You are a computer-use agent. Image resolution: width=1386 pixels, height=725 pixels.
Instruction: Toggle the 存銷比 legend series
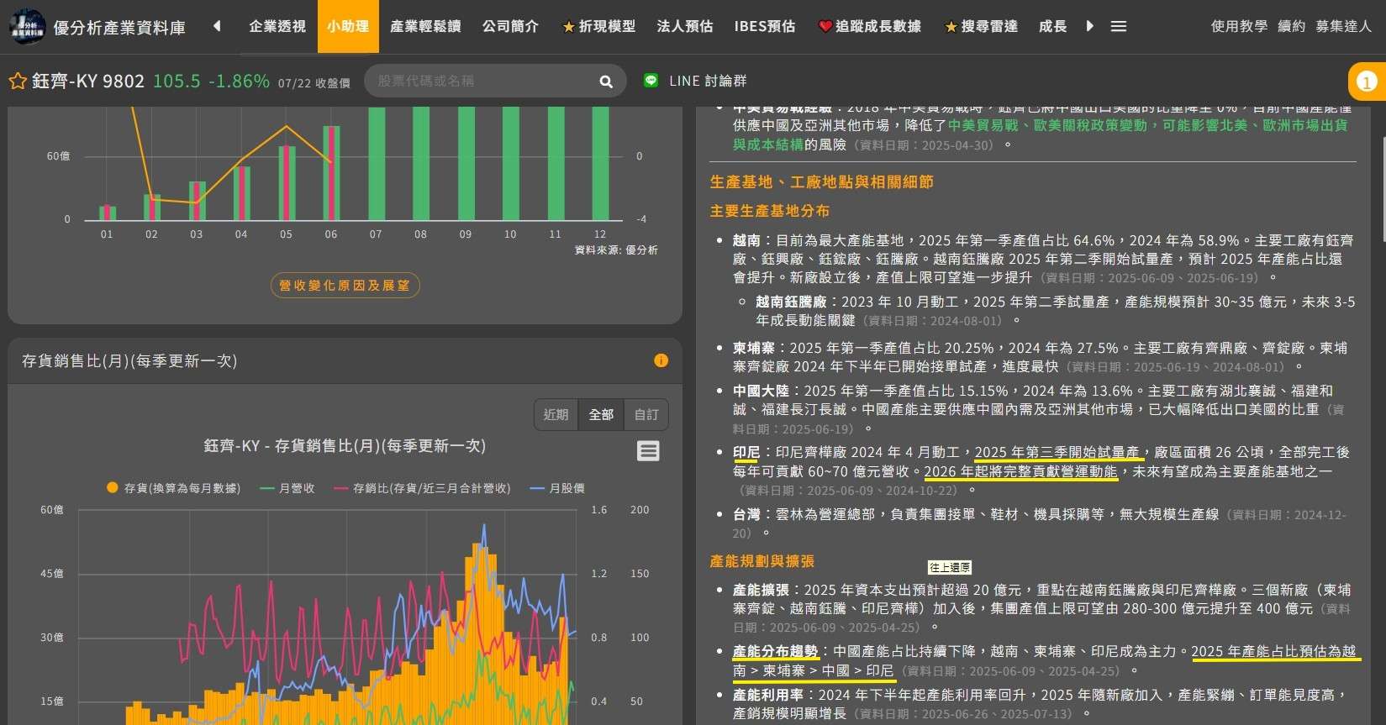(422, 488)
